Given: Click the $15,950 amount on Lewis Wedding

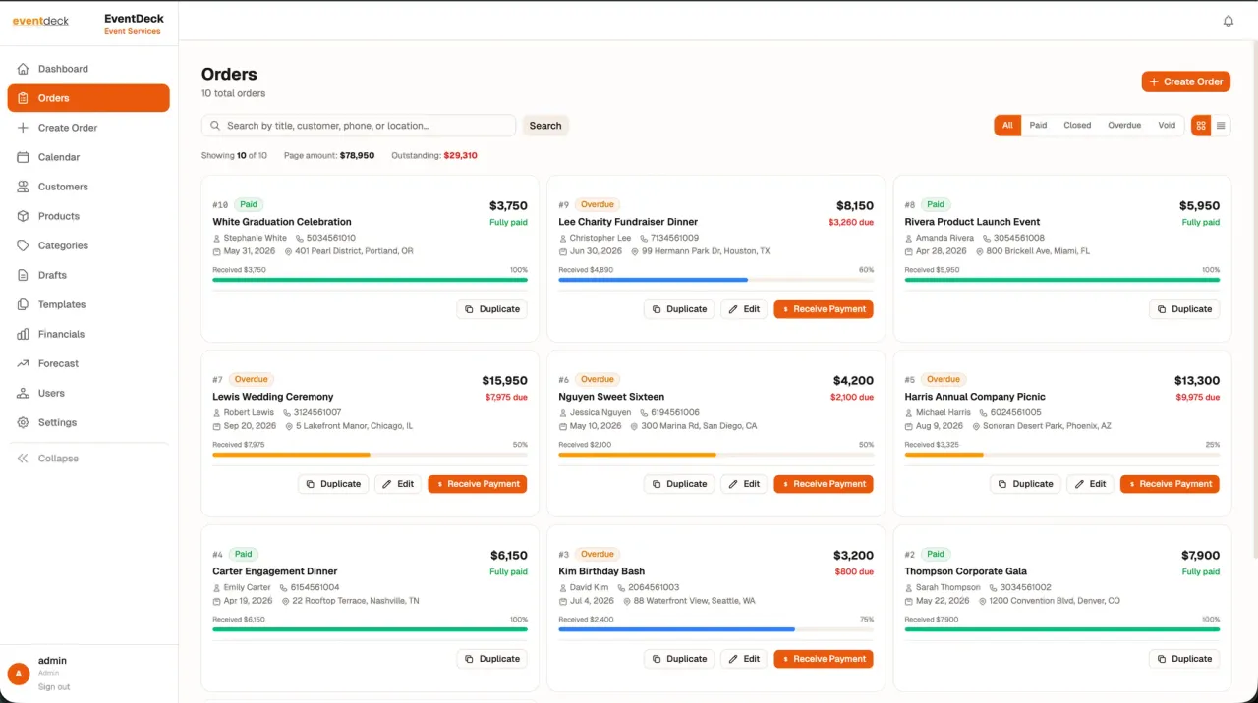Looking at the screenshot, I should (504, 381).
